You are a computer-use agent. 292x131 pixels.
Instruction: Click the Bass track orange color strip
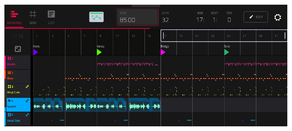[5, 74]
